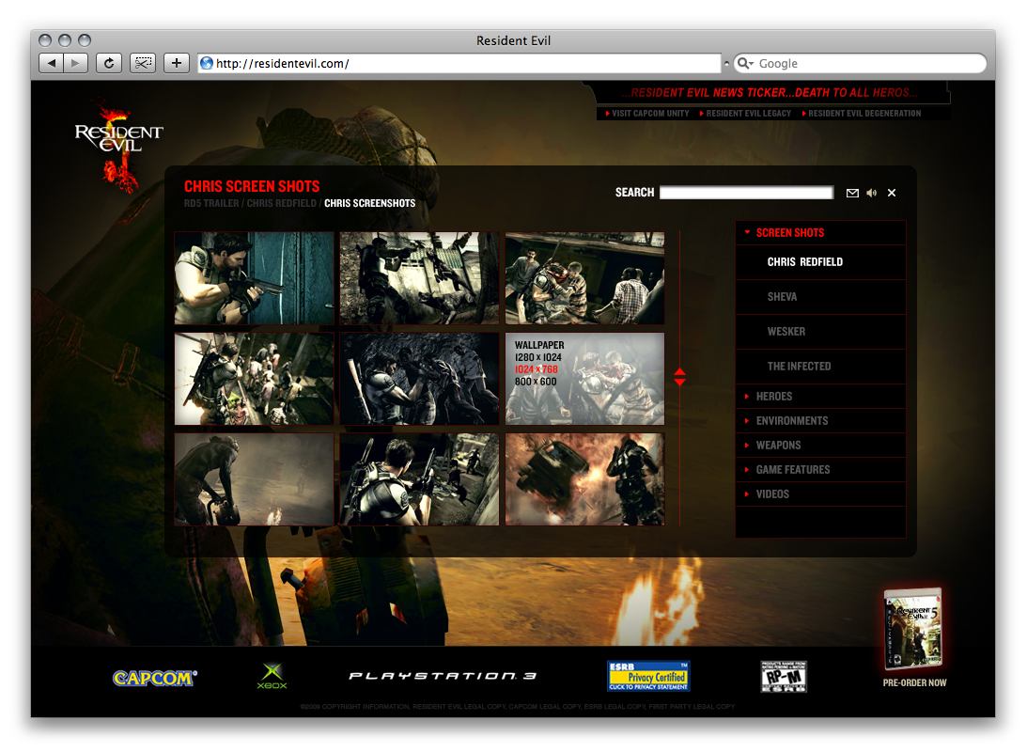Select SHEVA in the side menu

(820, 297)
